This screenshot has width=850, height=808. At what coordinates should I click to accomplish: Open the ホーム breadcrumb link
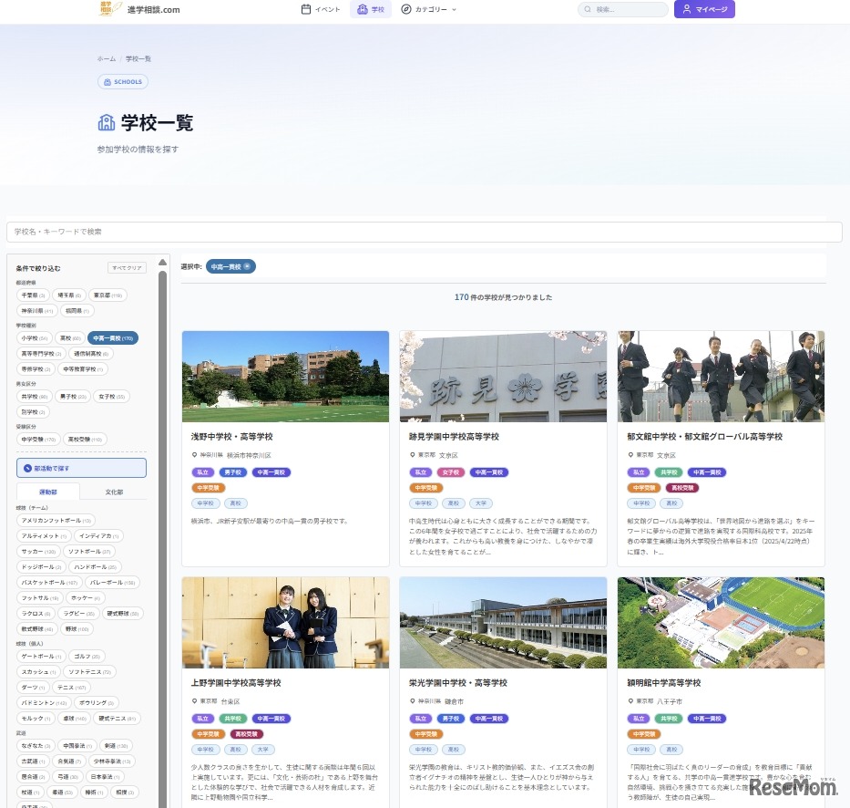point(107,58)
